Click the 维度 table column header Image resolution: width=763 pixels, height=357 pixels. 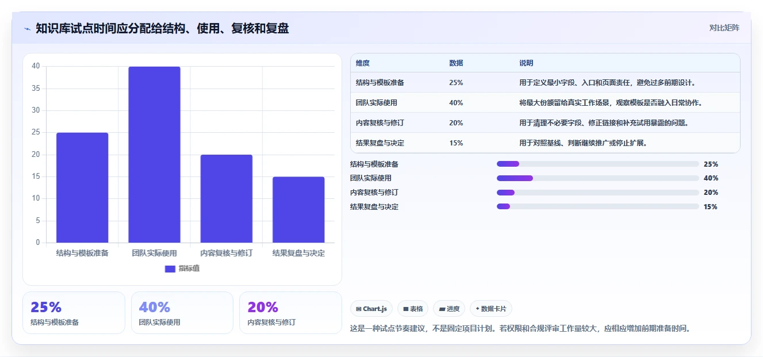tap(363, 63)
